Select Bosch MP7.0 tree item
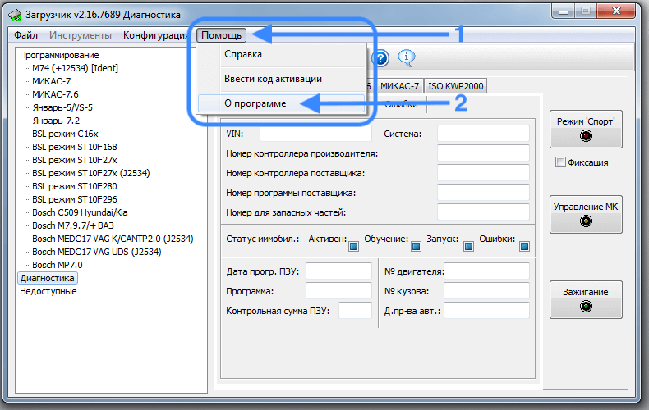Image resolution: width=649 pixels, height=410 pixels. (x=58, y=265)
